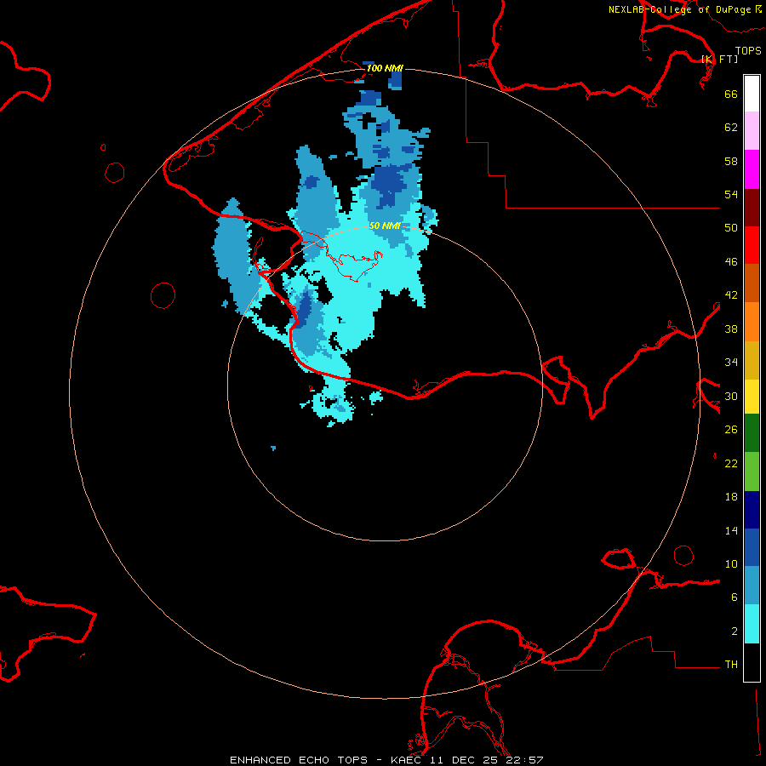Click the '62' legend value

click(x=731, y=128)
